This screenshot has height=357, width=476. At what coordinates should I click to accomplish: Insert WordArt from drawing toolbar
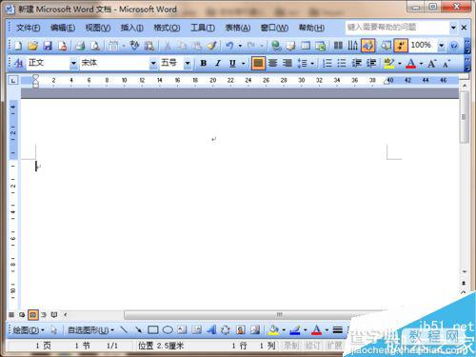(x=211, y=330)
